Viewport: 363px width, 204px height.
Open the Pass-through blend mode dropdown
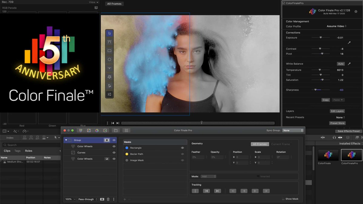(x=88, y=199)
